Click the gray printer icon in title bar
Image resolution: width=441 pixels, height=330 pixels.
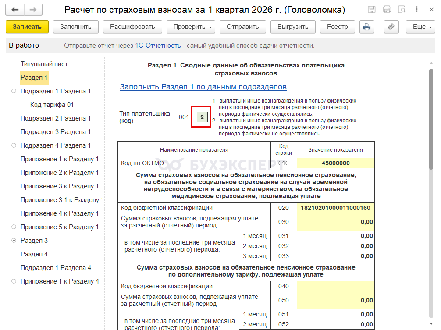[387, 10]
